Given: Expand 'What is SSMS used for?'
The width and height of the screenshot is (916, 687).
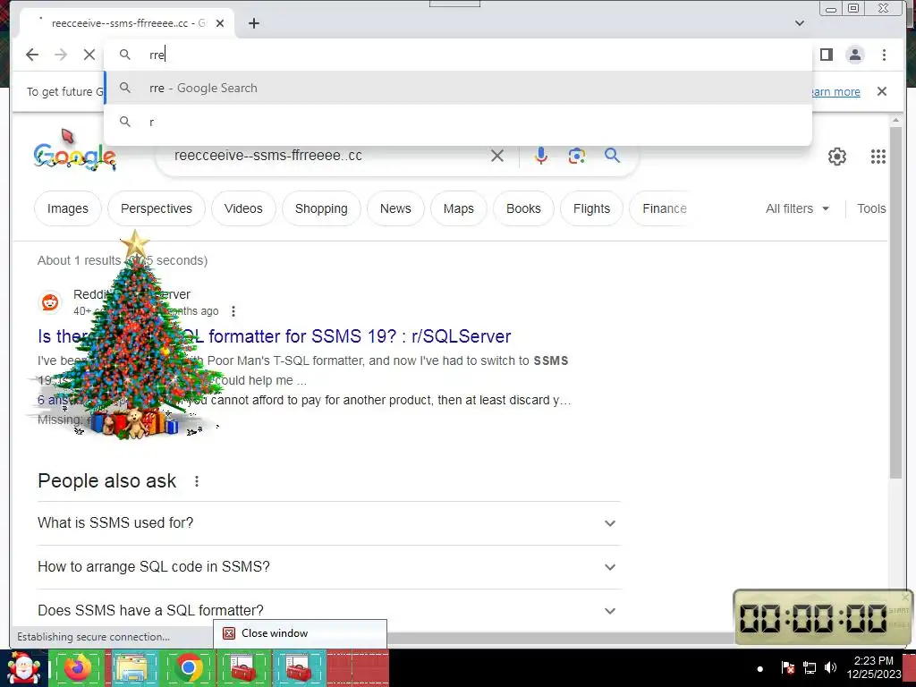Looking at the screenshot, I should [x=329, y=522].
